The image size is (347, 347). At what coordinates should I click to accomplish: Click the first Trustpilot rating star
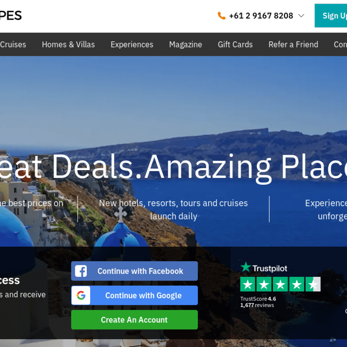coord(248,284)
